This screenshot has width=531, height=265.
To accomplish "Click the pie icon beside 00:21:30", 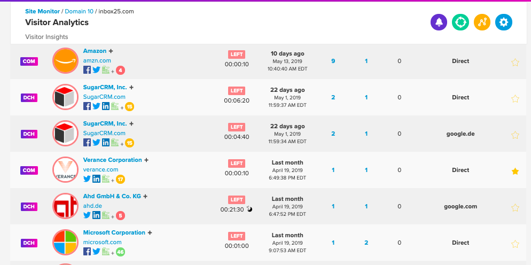I will tap(249, 209).
